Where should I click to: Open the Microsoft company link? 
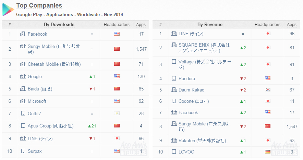[37, 101]
